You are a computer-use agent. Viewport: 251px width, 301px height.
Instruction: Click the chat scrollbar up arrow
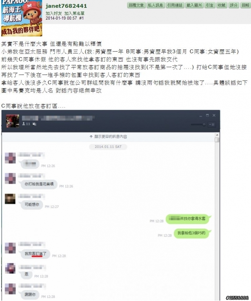coord(217,135)
